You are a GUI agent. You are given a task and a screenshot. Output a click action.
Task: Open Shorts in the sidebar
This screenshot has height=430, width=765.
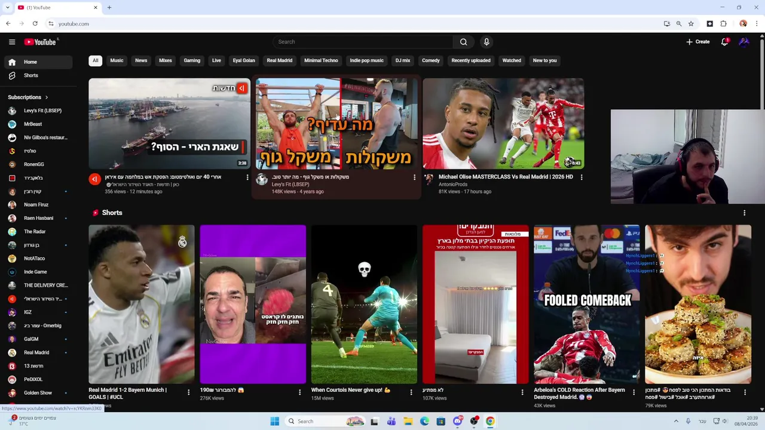pyautogui.click(x=38, y=76)
